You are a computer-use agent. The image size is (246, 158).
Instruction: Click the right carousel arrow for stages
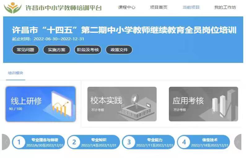238,142
